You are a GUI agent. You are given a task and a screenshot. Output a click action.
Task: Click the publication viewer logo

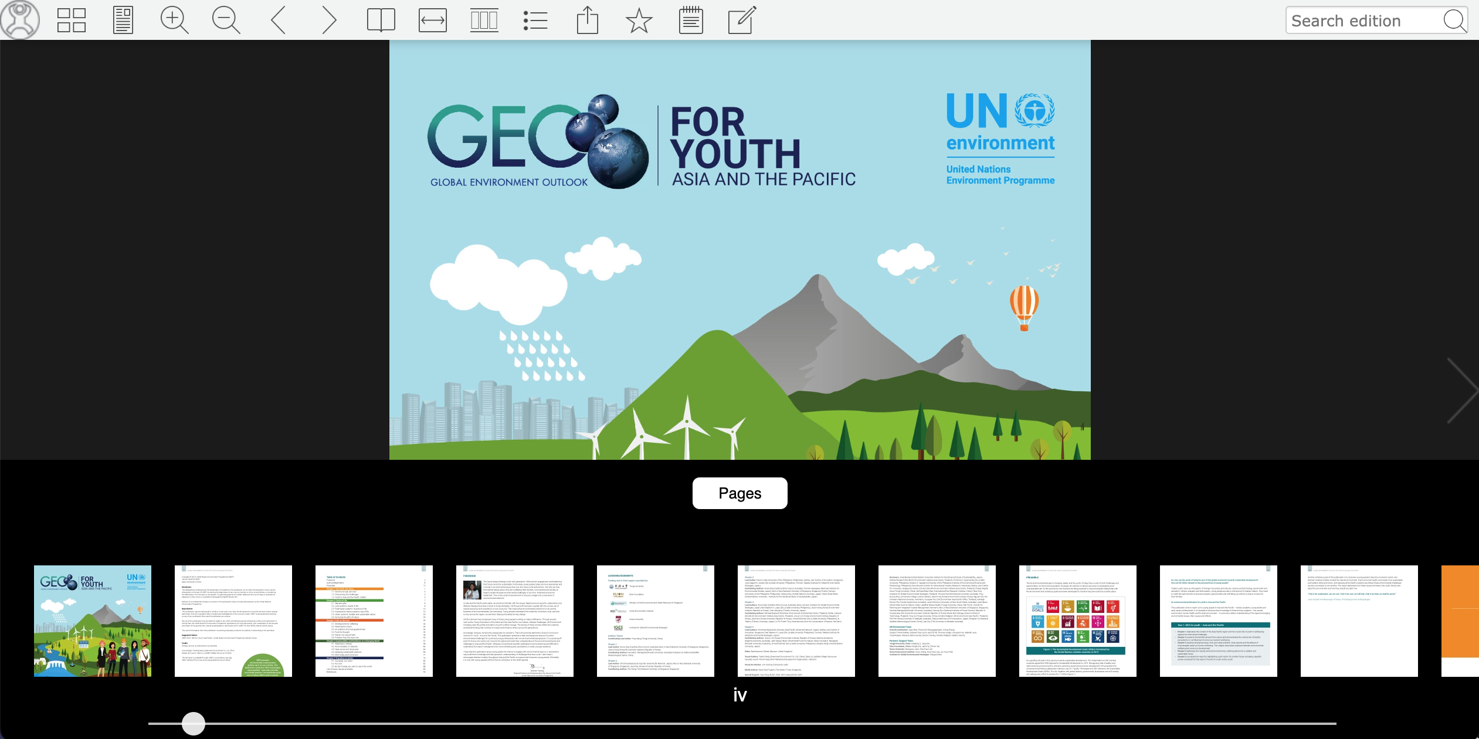(x=20, y=20)
